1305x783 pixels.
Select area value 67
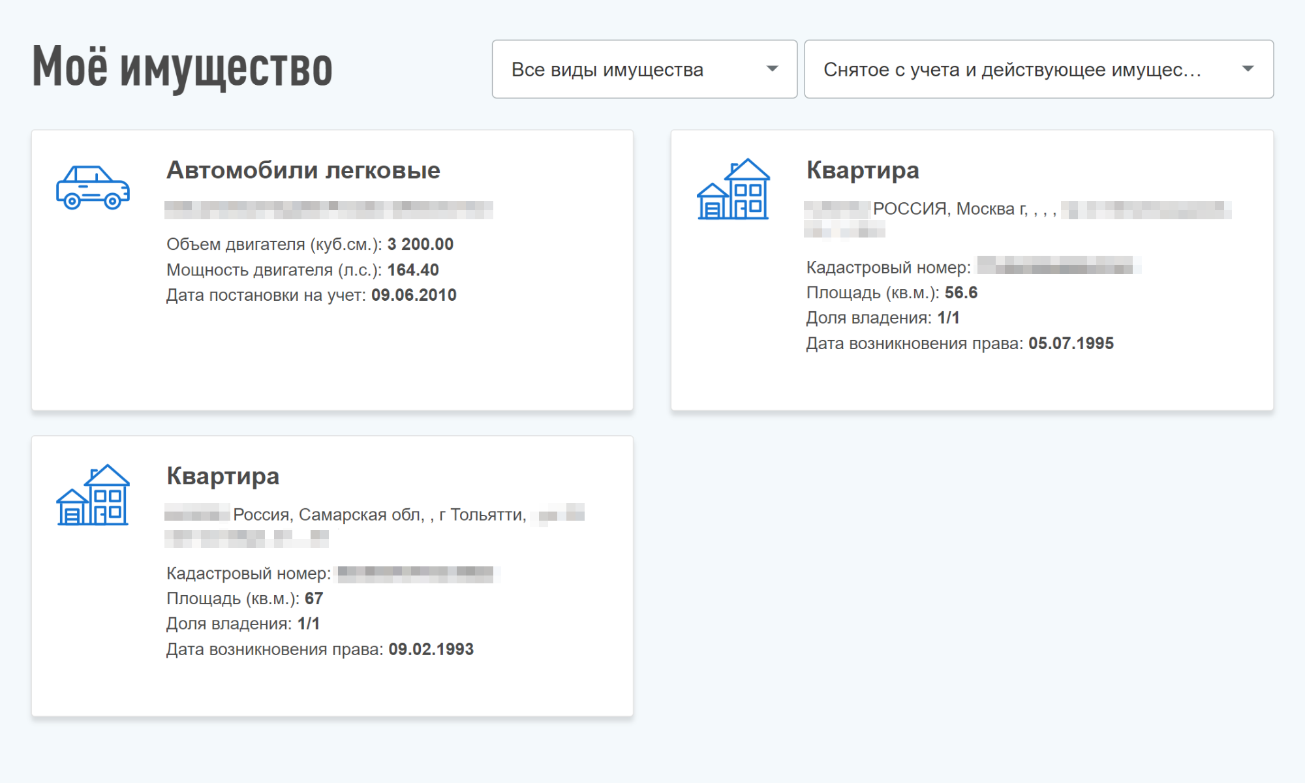coord(314,598)
